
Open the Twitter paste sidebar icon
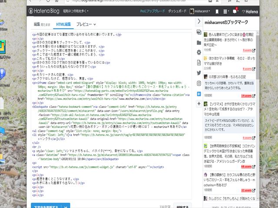[x=199, y=73]
